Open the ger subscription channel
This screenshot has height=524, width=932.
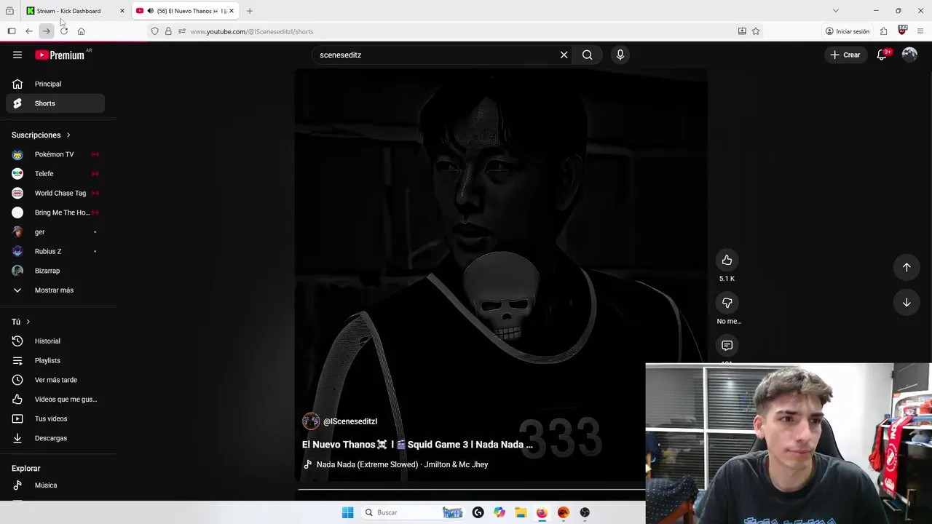[x=55, y=232]
